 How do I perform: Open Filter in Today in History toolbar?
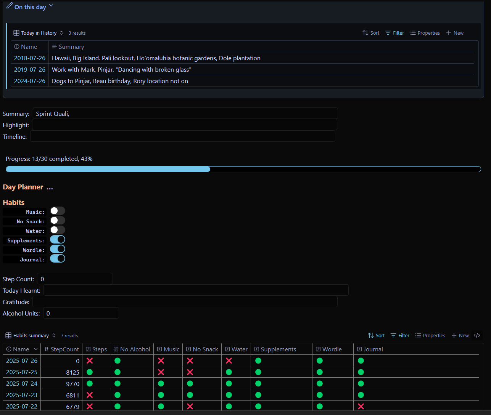coord(394,33)
